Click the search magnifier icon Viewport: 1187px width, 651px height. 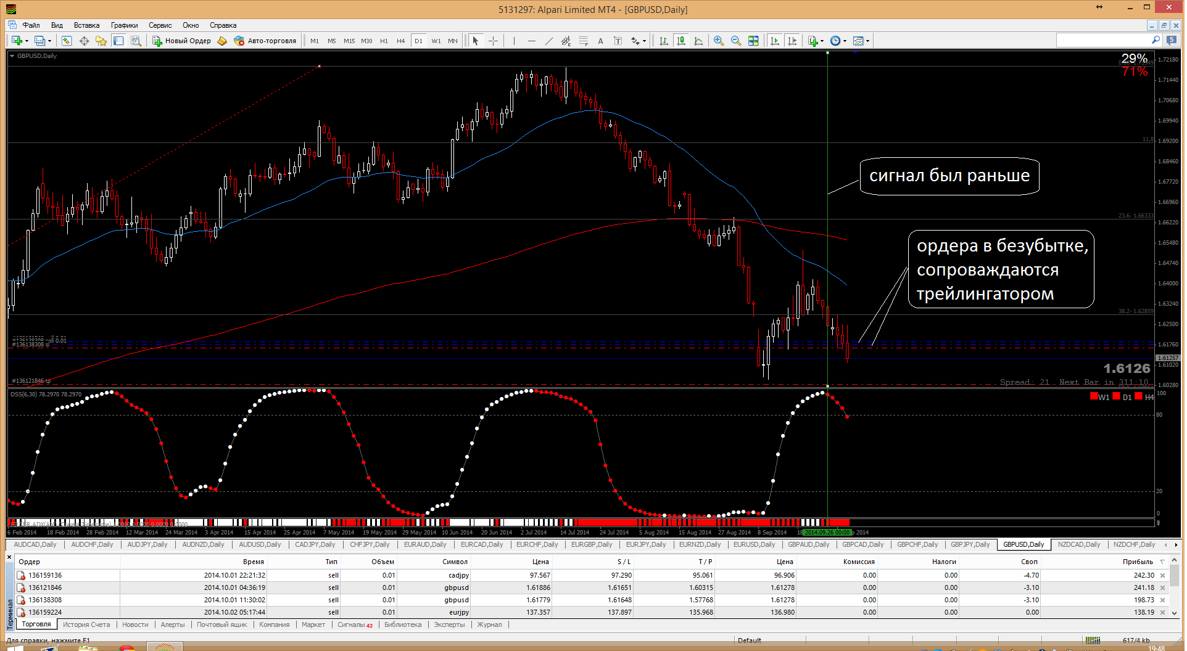[1156, 40]
